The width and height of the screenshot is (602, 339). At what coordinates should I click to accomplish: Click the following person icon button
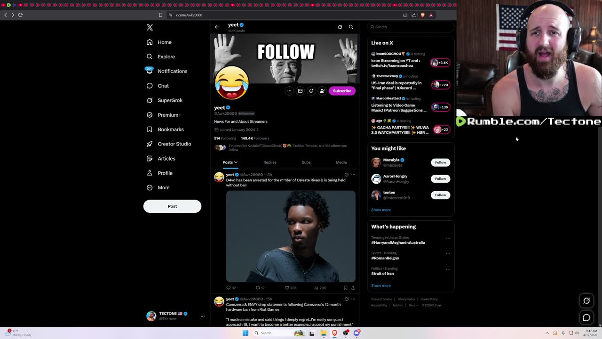(322, 91)
